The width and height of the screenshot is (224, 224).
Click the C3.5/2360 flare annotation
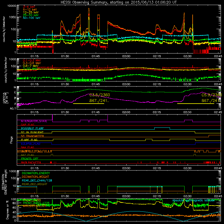click(100, 95)
